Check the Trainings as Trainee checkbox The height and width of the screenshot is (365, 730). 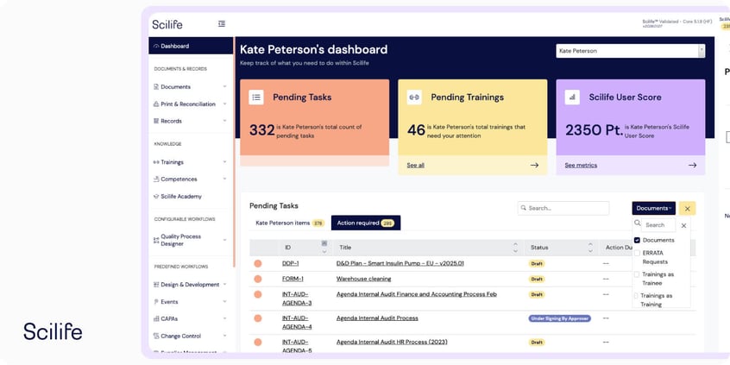(x=637, y=274)
